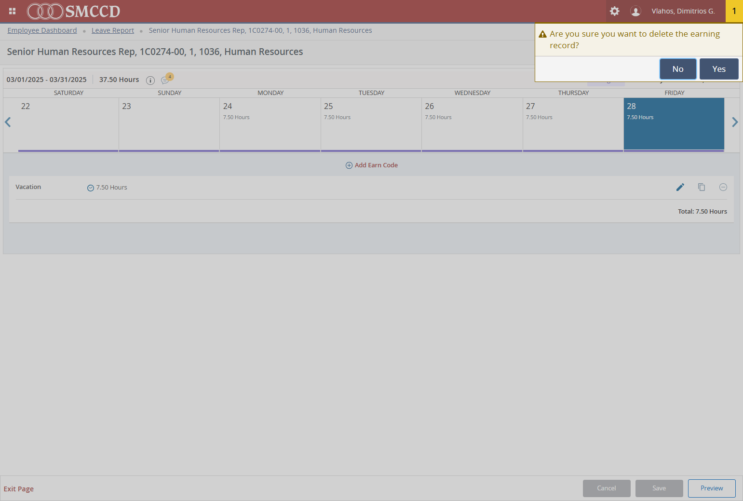Viewport: 743px width, 501px height.
Task: Show leave report info icon
Action: [x=150, y=81]
